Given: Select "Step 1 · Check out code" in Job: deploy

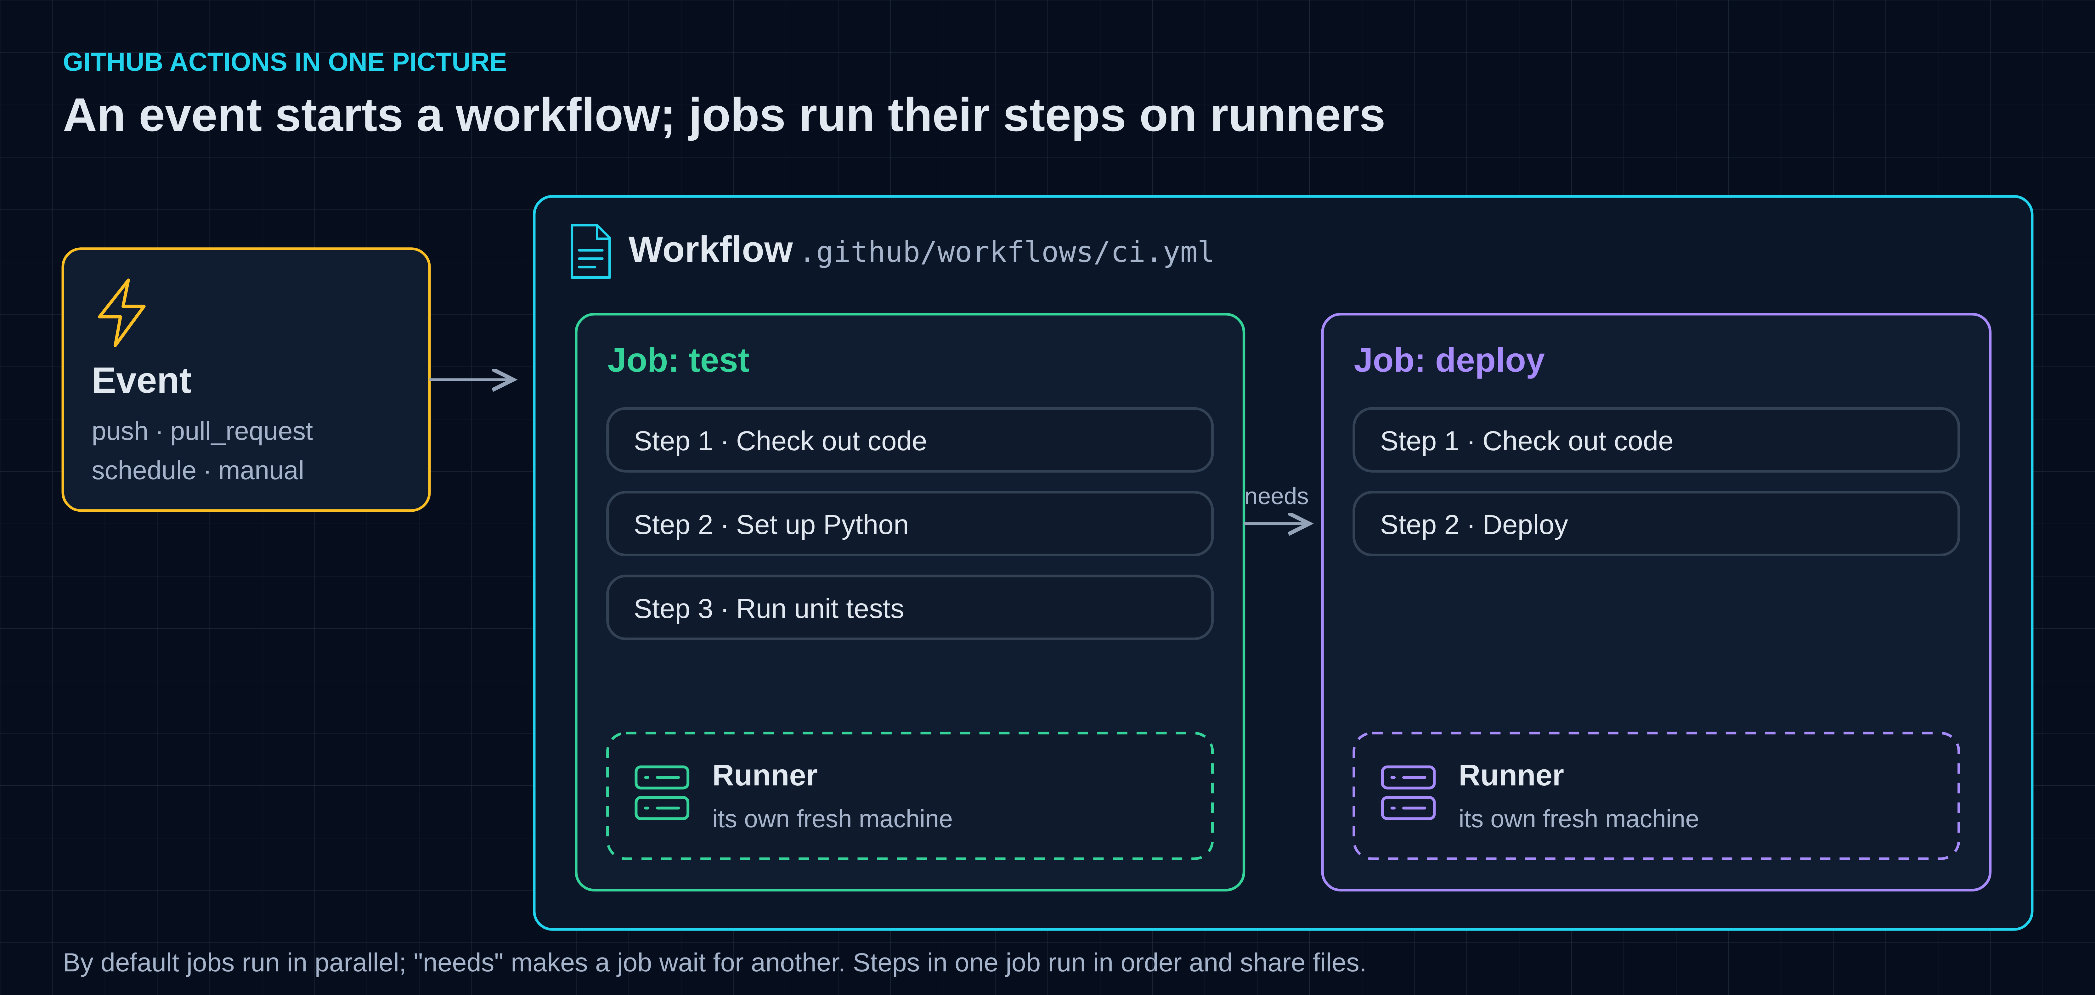Looking at the screenshot, I should tap(1656, 441).
